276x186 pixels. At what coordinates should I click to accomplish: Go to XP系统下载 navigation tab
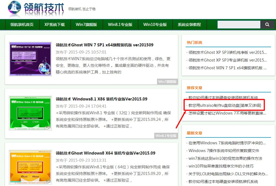pos(55,25)
